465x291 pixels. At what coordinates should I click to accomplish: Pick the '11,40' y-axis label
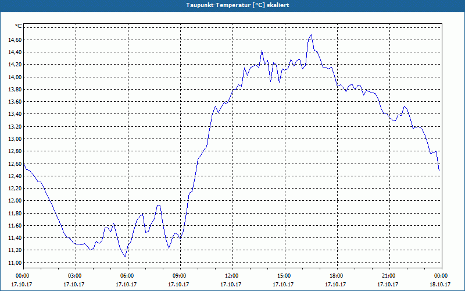(x=15, y=238)
